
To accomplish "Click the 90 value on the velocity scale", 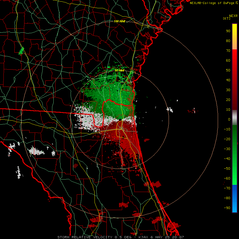I will click(228, 31).
